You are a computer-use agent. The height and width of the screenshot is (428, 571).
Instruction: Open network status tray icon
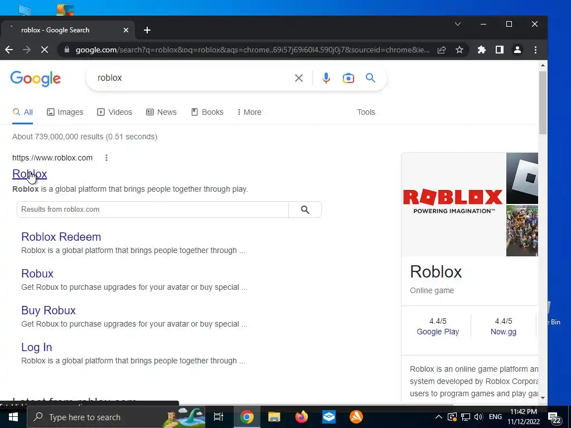(x=466, y=417)
